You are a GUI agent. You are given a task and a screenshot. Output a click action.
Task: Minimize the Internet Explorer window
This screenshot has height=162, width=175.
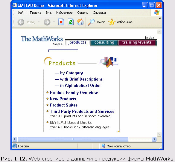click(x=145, y=5)
